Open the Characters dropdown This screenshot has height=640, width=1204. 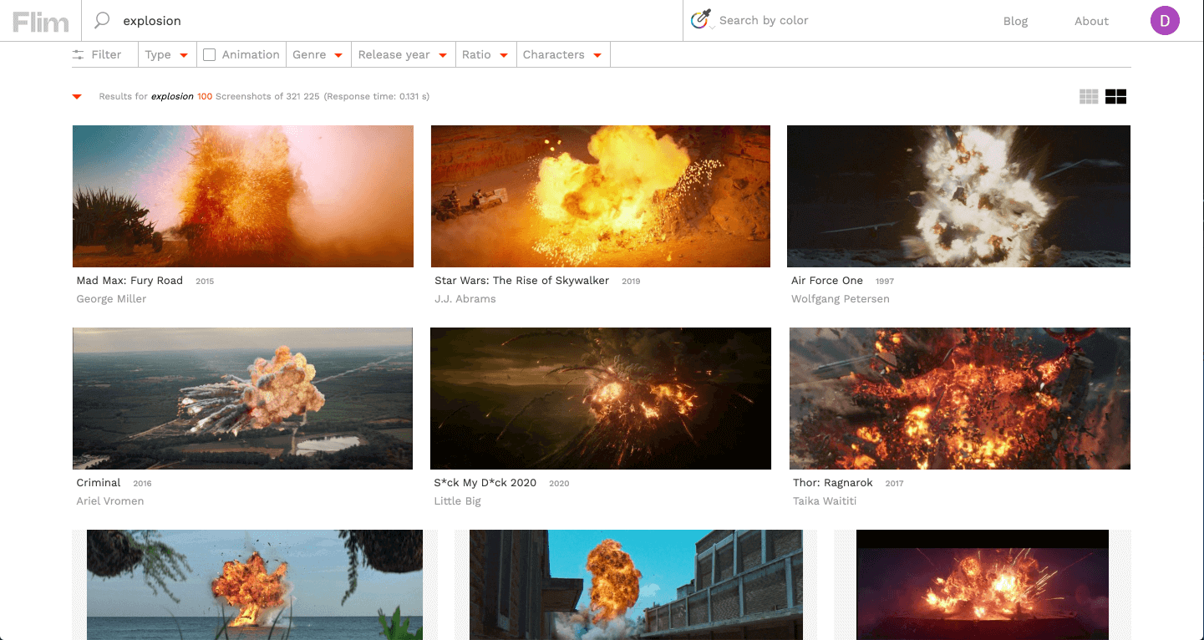[x=562, y=54]
